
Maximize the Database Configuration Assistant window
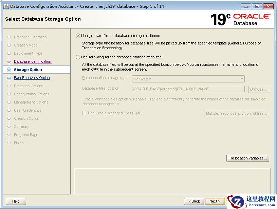257,6
